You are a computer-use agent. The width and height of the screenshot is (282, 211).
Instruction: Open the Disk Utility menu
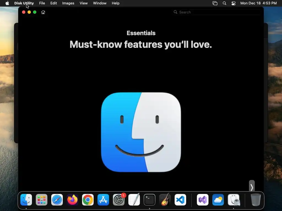coord(24,3)
